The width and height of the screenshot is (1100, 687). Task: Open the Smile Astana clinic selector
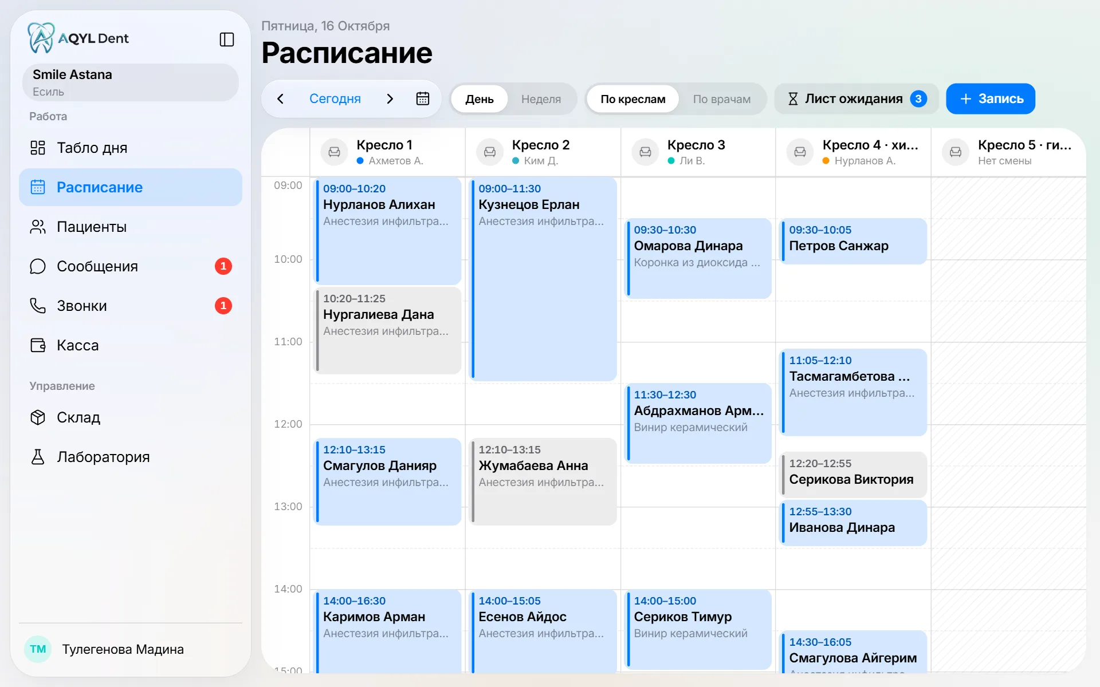pos(131,82)
